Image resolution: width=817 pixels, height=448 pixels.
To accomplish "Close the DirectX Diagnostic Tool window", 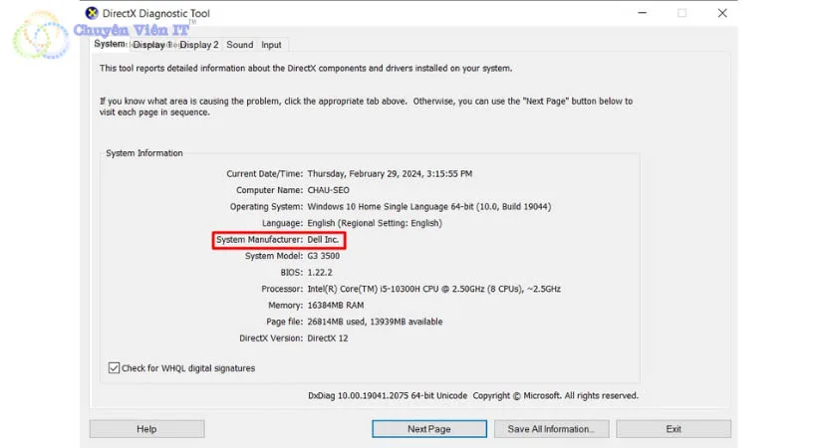I will tap(722, 13).
